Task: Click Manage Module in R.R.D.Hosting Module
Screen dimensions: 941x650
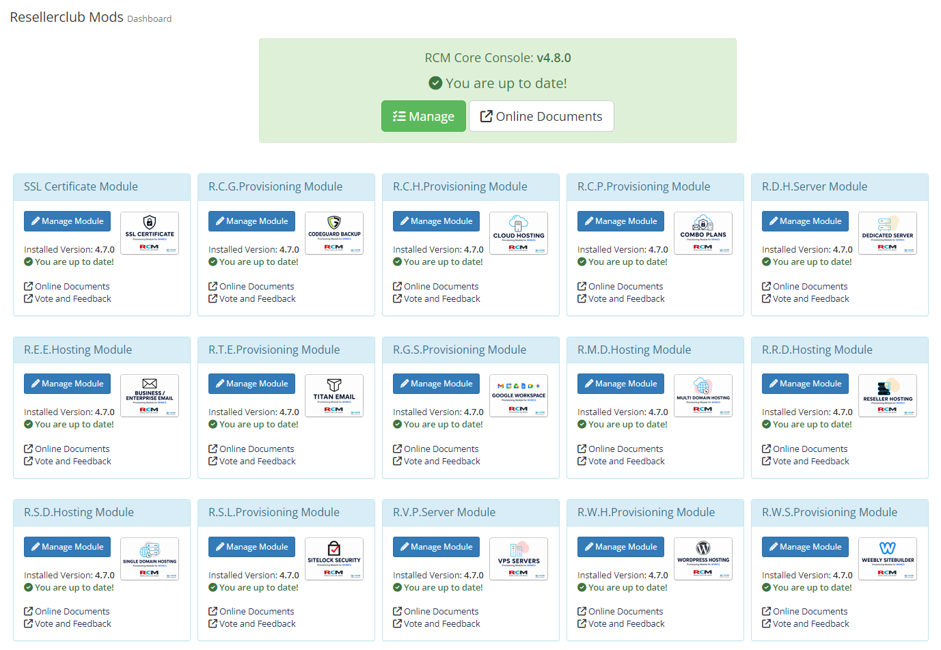Action: pos(805,384)
